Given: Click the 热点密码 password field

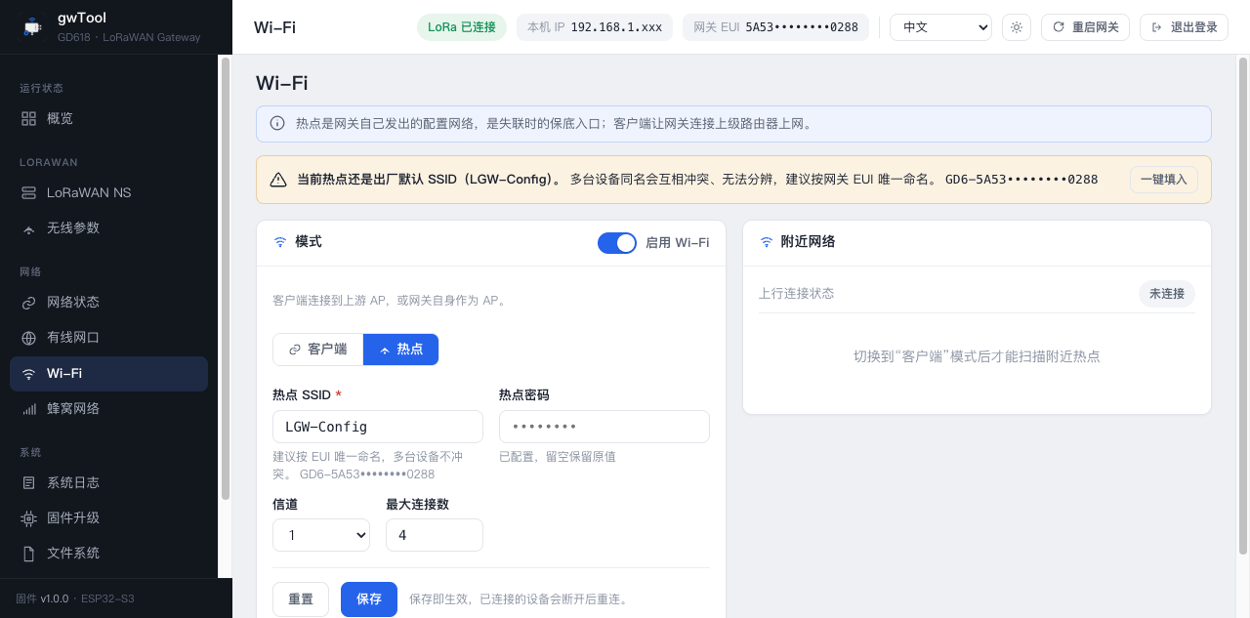Looking at the screenshot, I should point(604,427).
